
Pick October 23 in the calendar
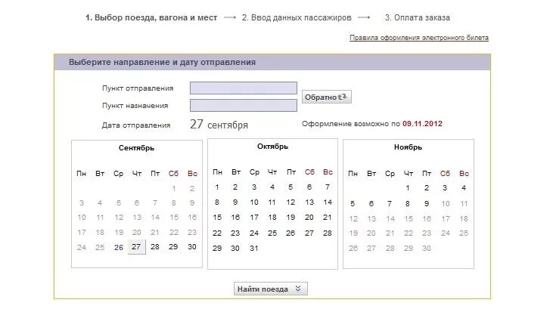click(235, 233)
